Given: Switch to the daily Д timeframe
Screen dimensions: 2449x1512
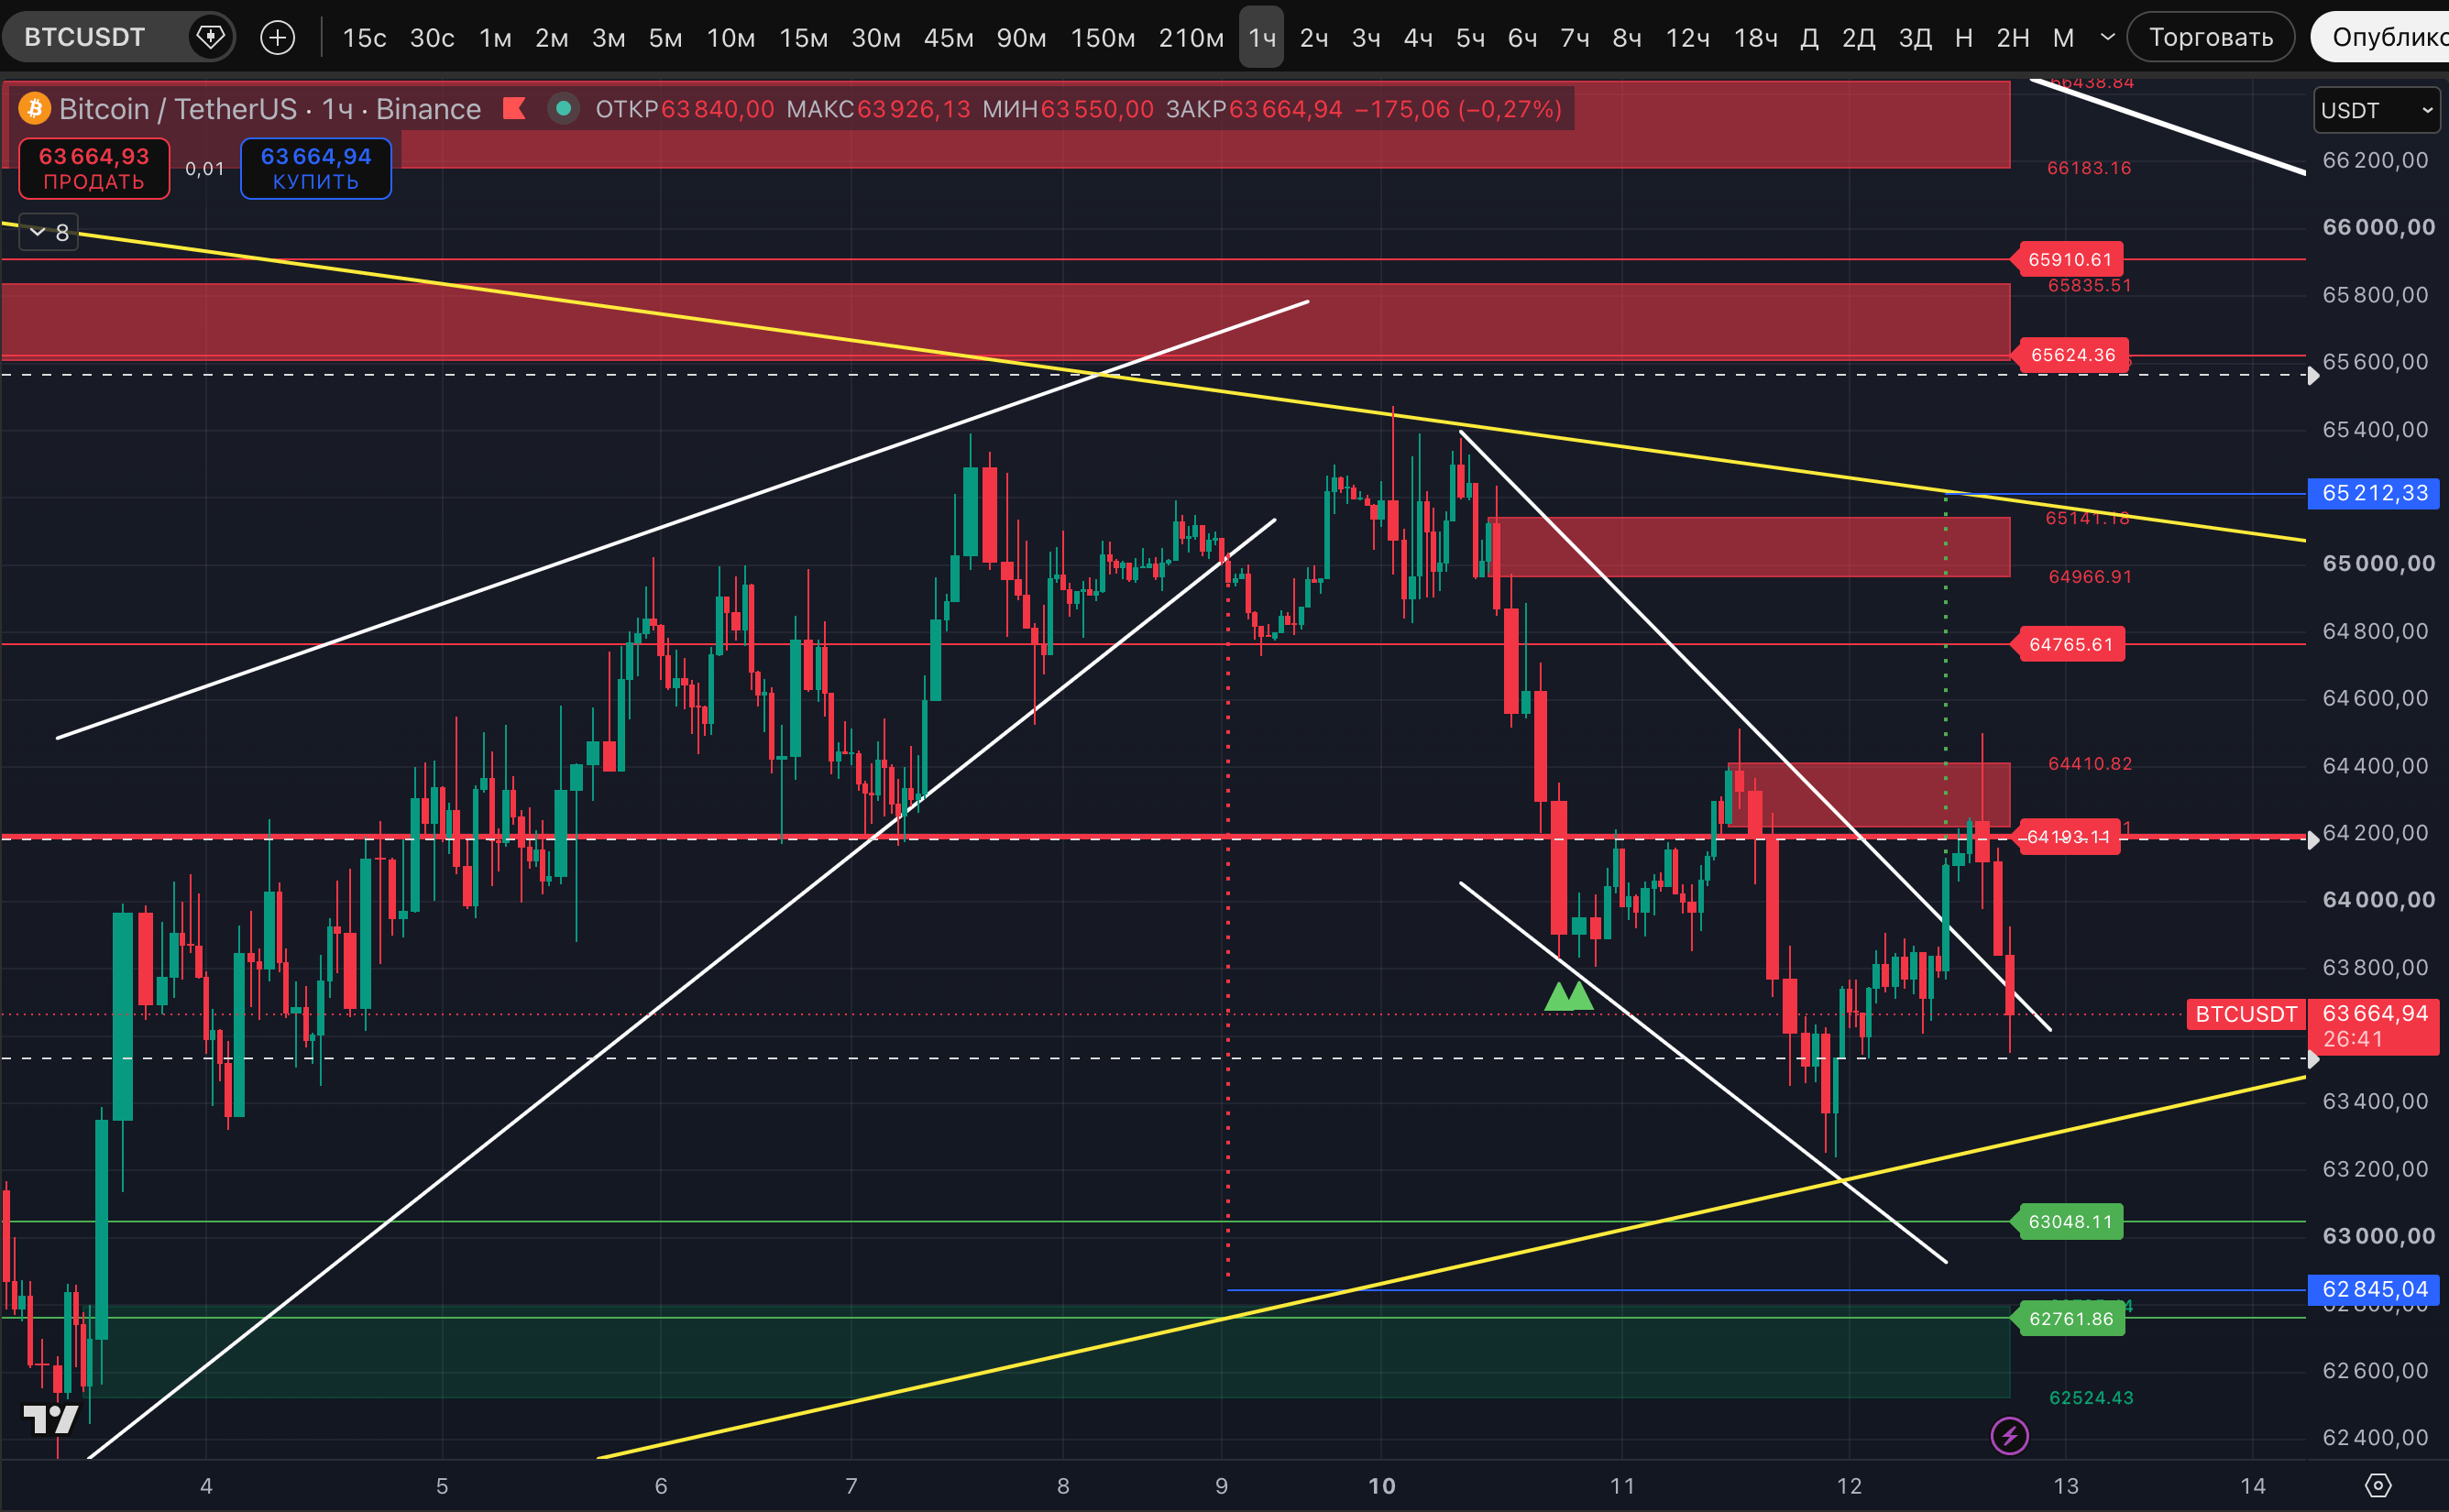Looking at the screenshot, I should (1809, 38).
